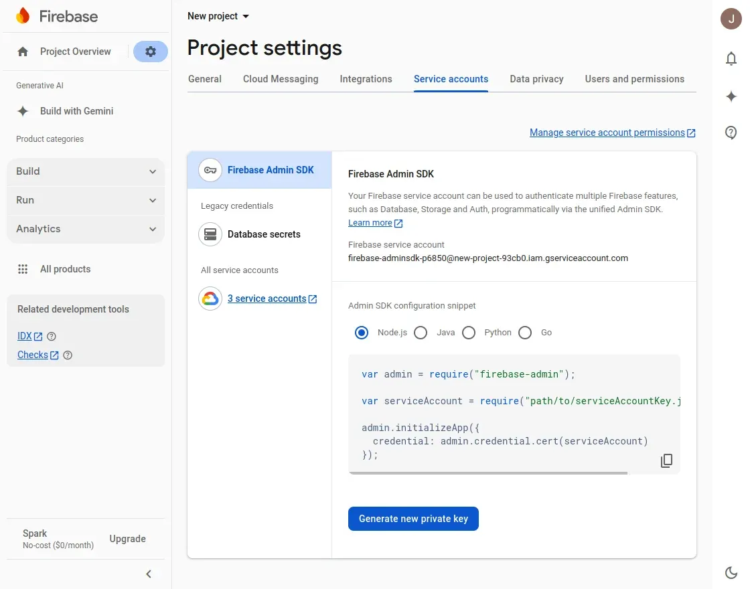Viewport: 750px width, 589px height.
Task: Click the All products grid icon
Action: point(23,269)
